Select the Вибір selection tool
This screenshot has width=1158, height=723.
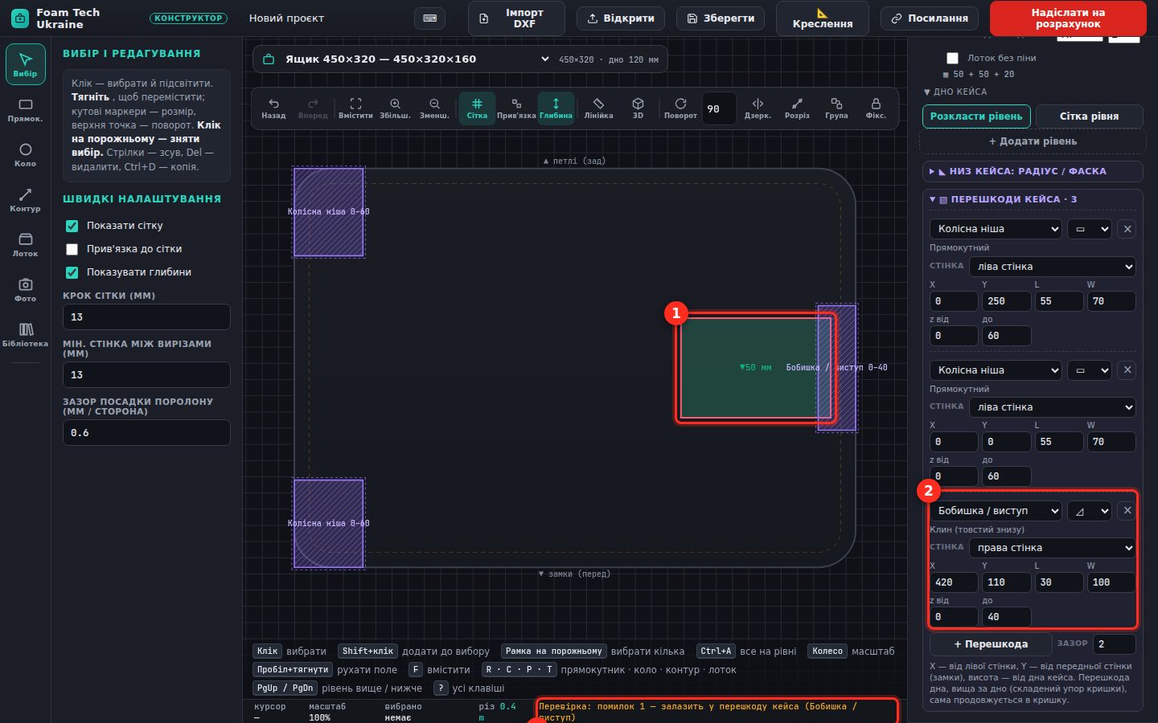(25, 64)
